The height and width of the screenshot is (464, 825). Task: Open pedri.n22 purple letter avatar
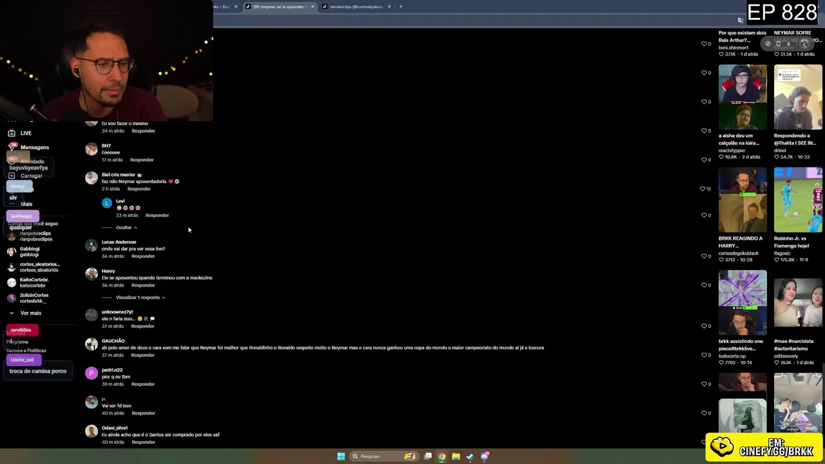click(92, 373)
